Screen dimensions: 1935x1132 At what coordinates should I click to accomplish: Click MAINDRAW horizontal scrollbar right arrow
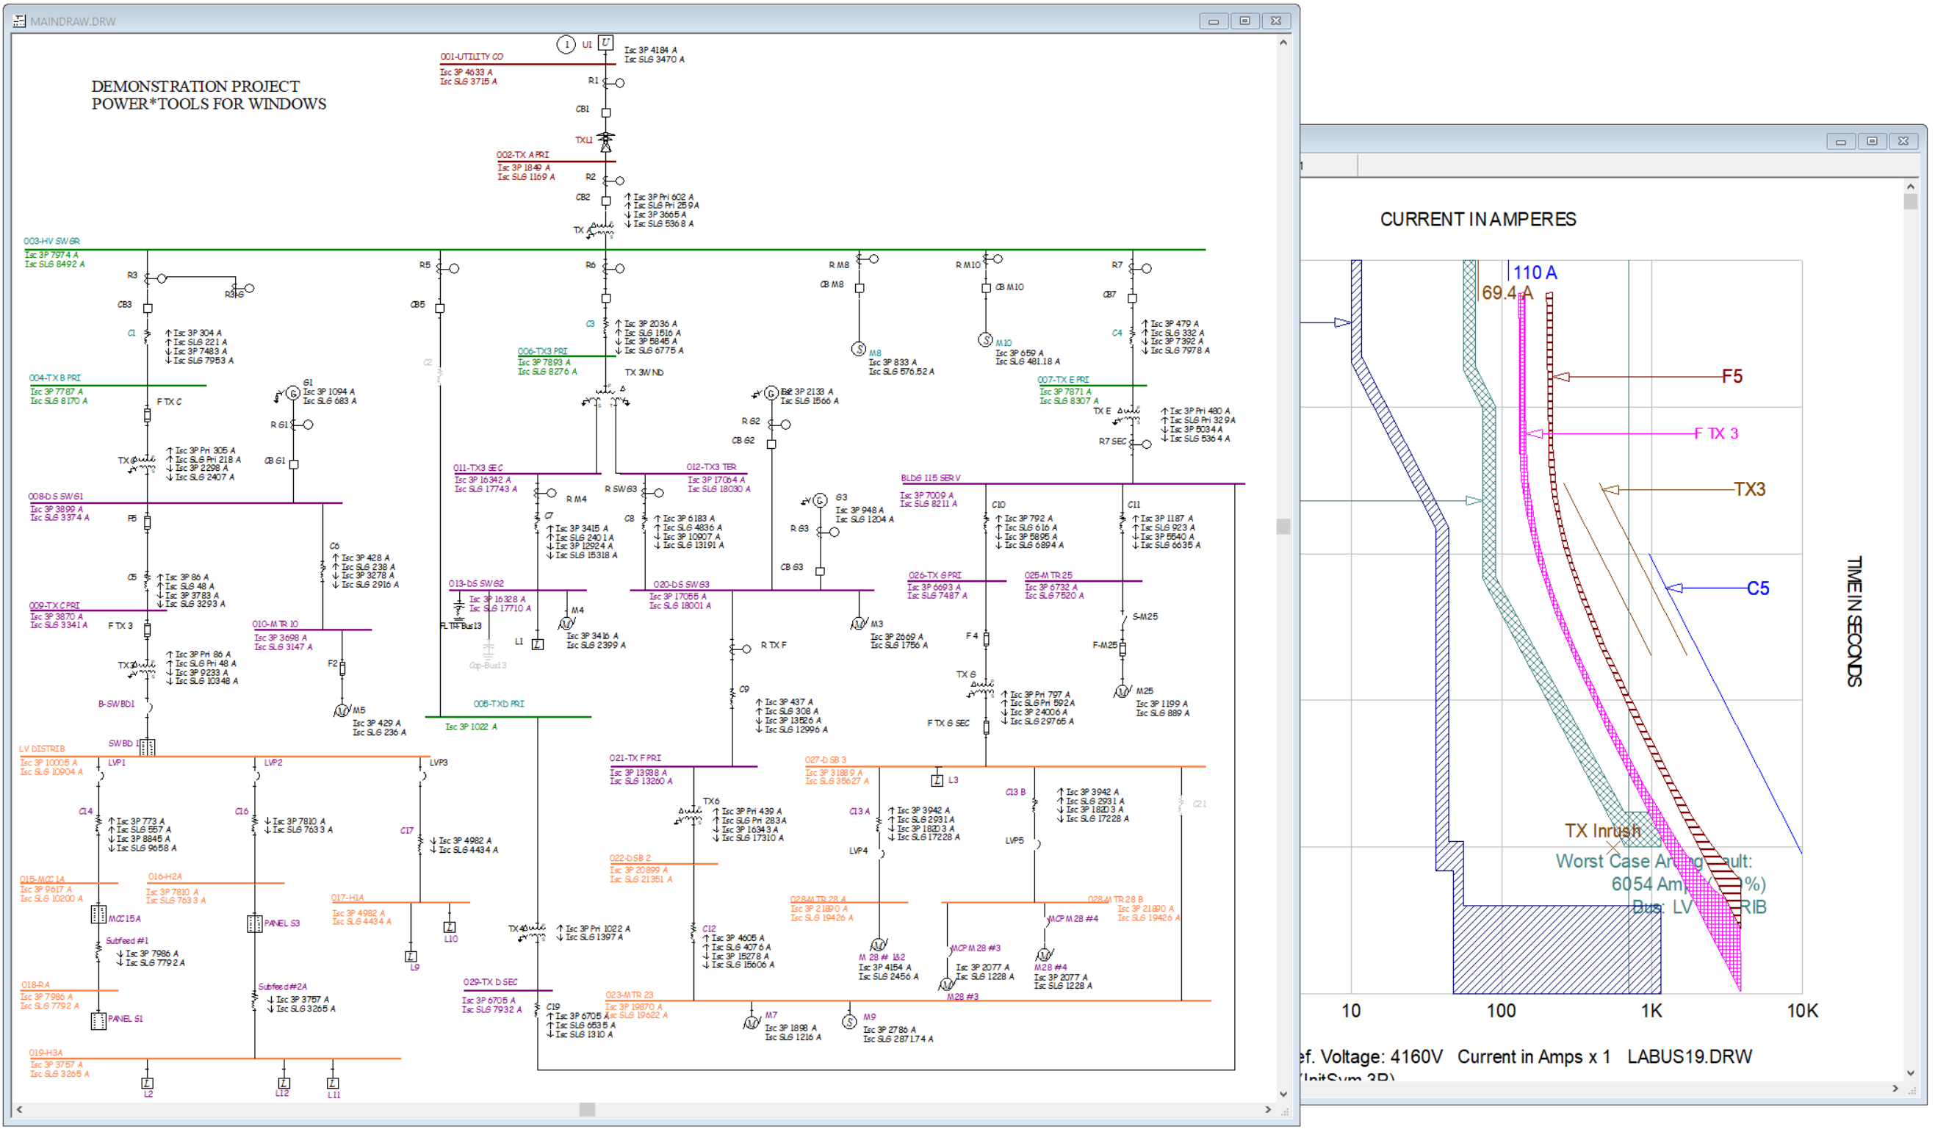(1269, 1110)
